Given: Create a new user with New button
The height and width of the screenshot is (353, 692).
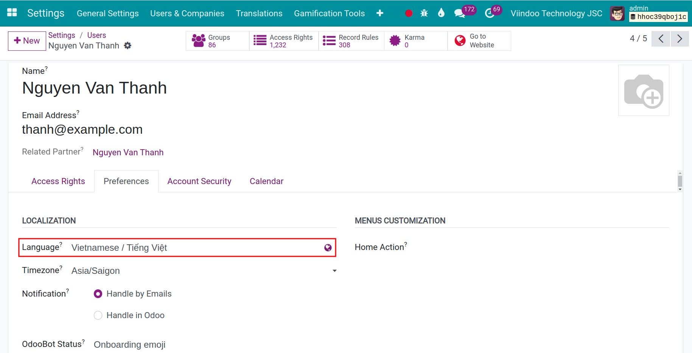Looking at the screenshot, I should point(27,41).
